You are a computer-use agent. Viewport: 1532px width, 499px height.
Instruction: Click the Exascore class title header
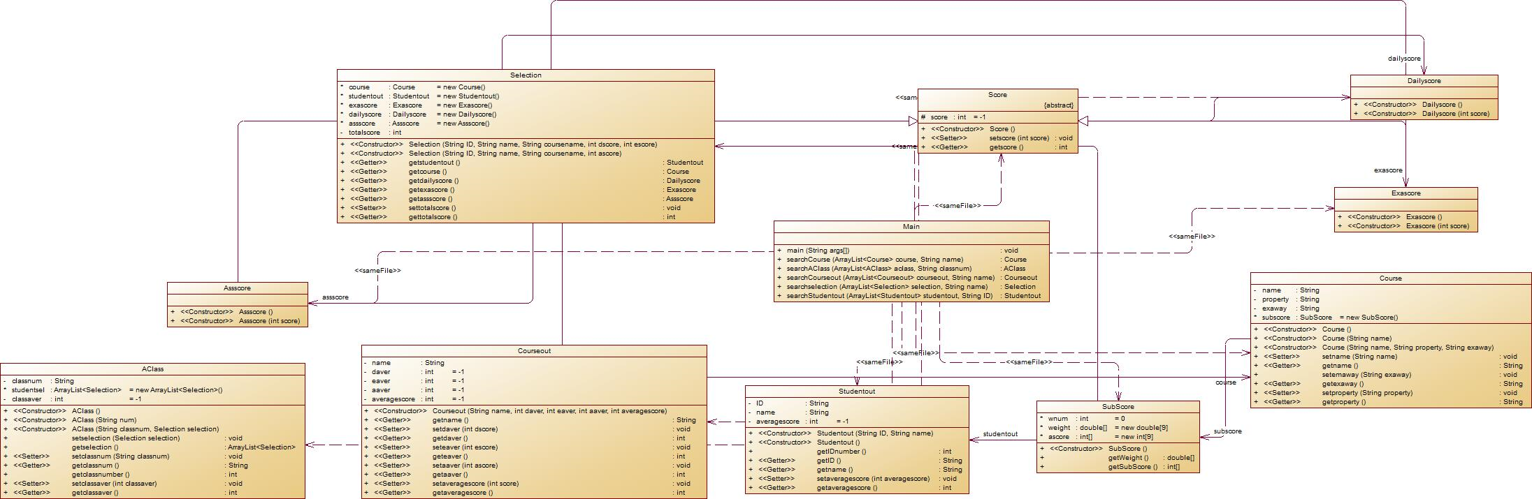coord(1405,193)
